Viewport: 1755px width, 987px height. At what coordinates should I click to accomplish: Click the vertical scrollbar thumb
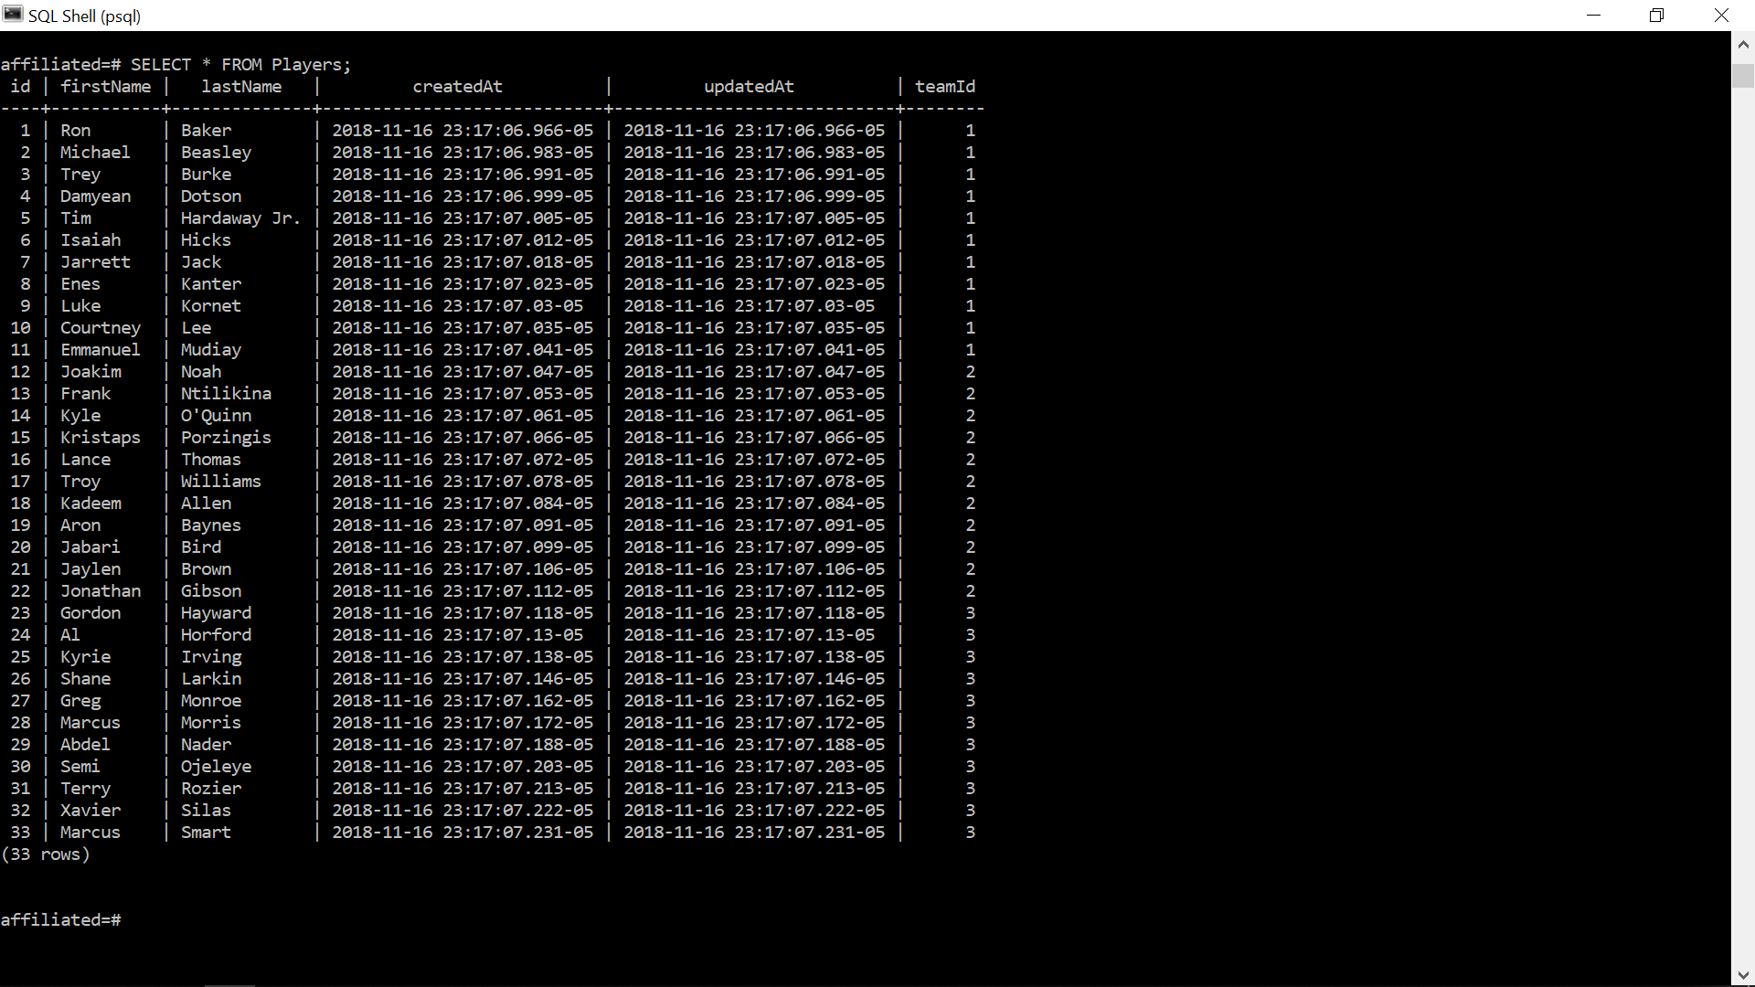coord(1743,75)
